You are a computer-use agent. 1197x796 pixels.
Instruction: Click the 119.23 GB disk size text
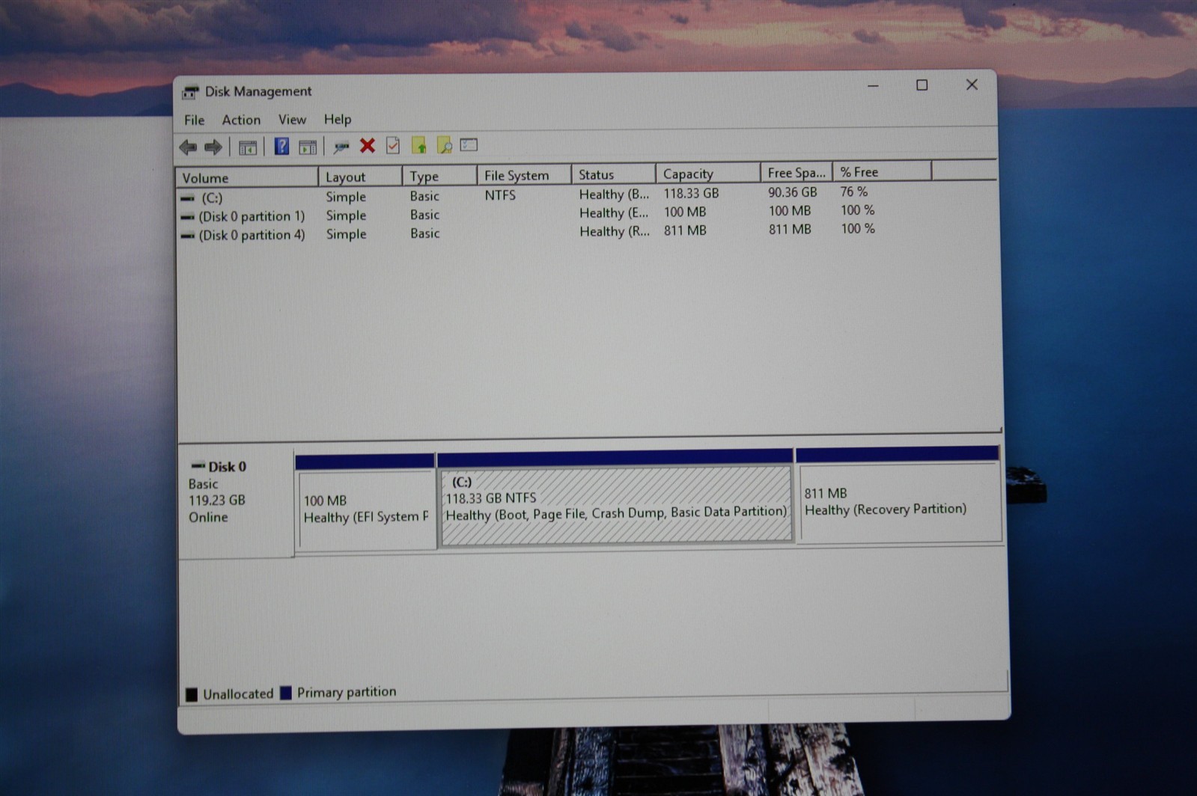(216, 500)
